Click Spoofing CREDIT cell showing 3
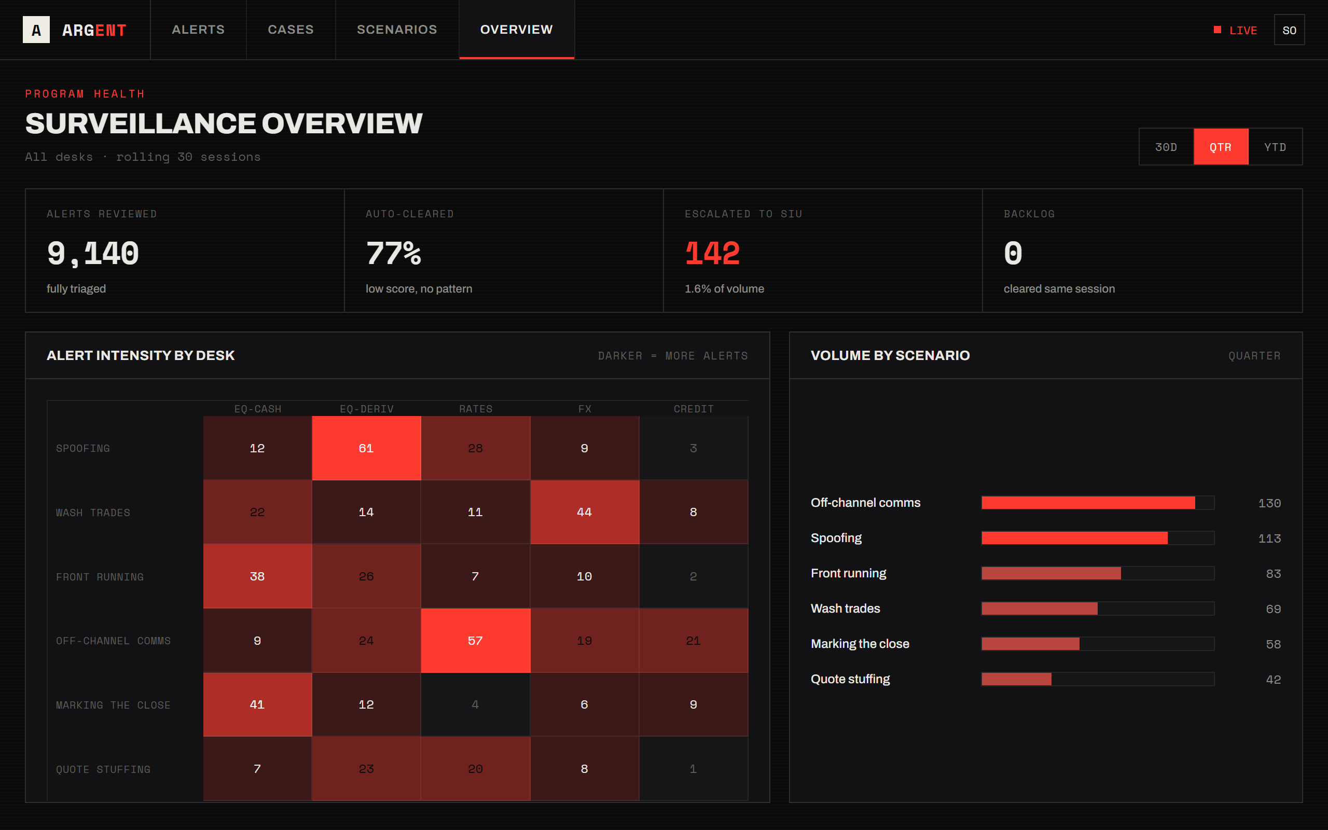The height and width of the screenshot is (830, 1328). click(x=694, y=448)
